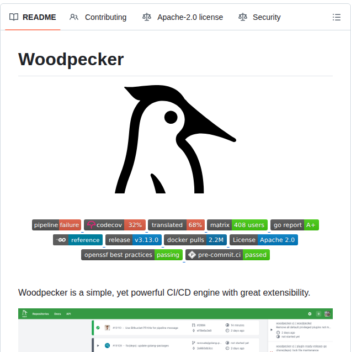Click the License Apache 2.0 badge
This screenshot has height=352, width=351.
click(264, 240)
